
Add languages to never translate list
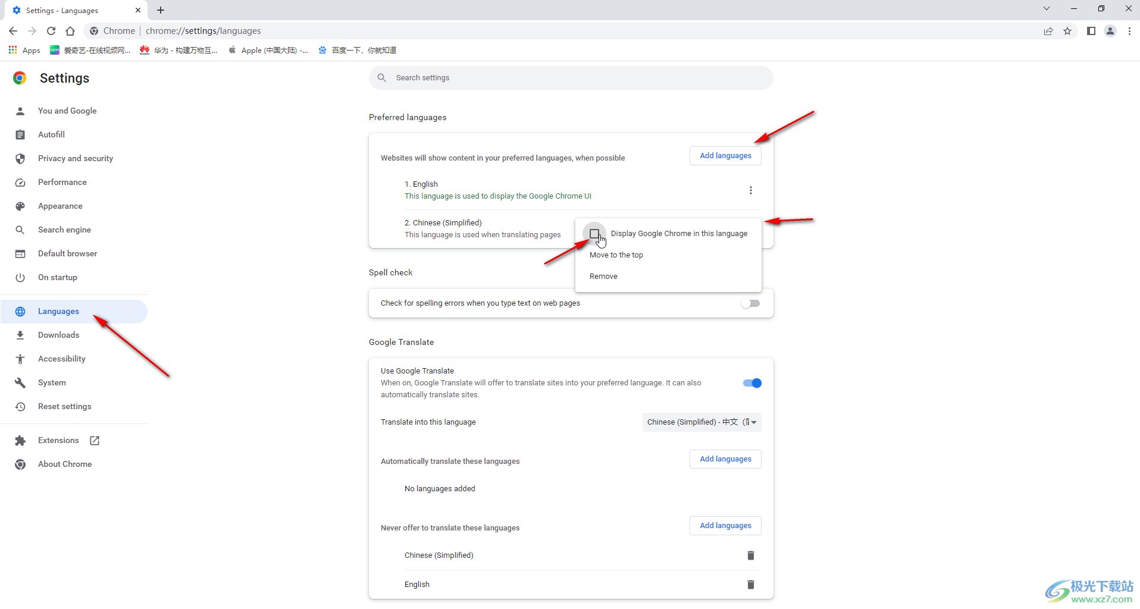click(x=725, y=526)
